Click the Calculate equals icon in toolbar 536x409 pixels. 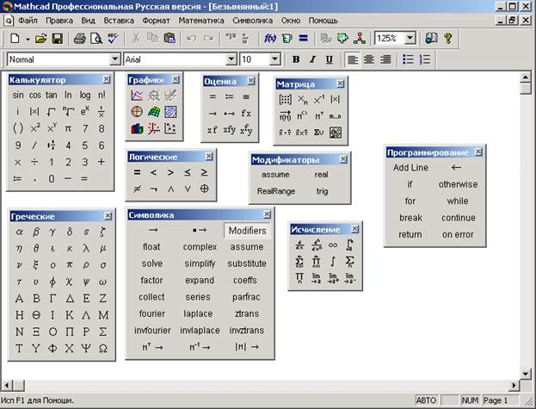(303, 38)
